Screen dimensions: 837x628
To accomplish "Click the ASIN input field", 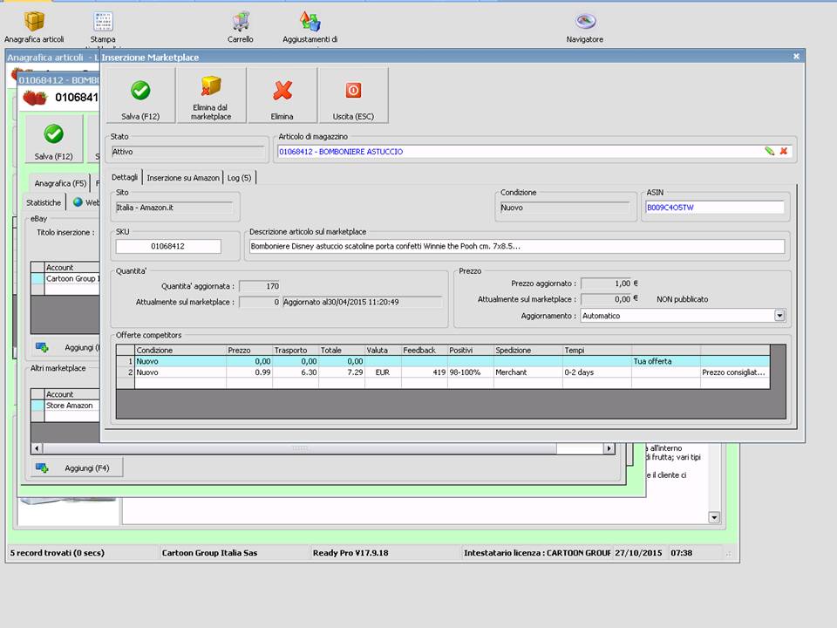I will 714,208.
